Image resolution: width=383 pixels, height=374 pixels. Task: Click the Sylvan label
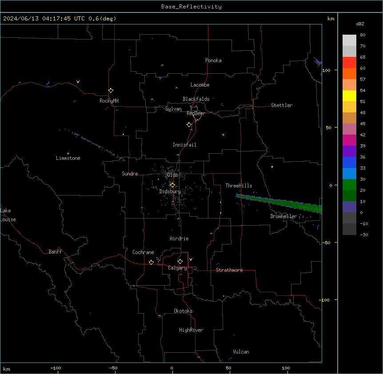click(x=173, y=109)
